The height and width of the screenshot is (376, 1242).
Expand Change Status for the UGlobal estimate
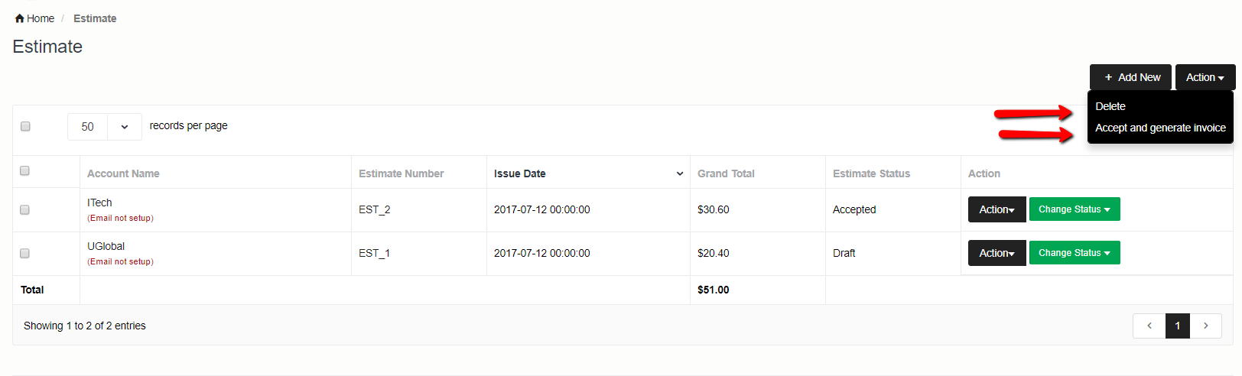1074,253
